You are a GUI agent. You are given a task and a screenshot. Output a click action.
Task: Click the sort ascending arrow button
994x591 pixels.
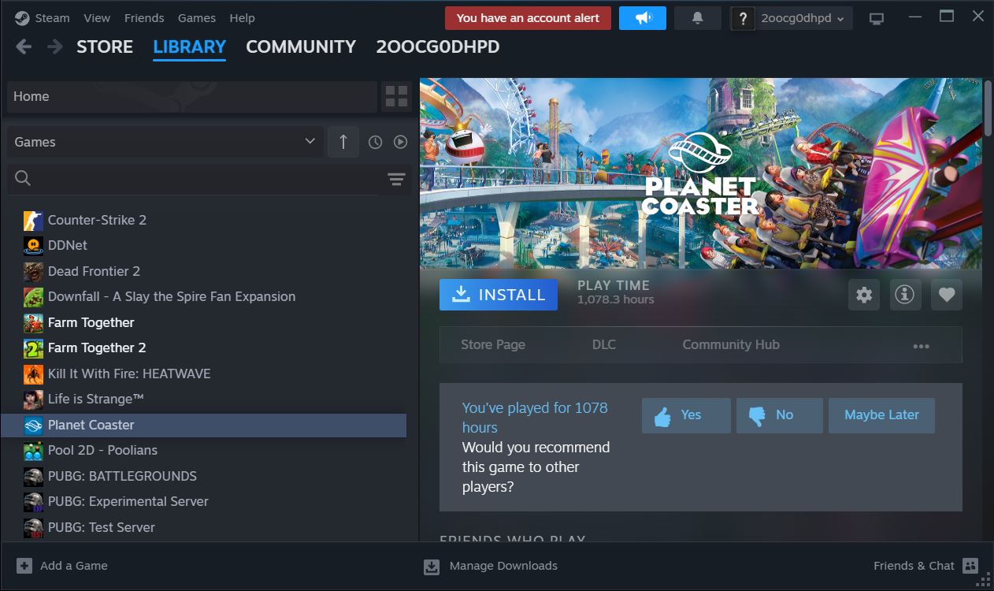(x=343, y=142)
